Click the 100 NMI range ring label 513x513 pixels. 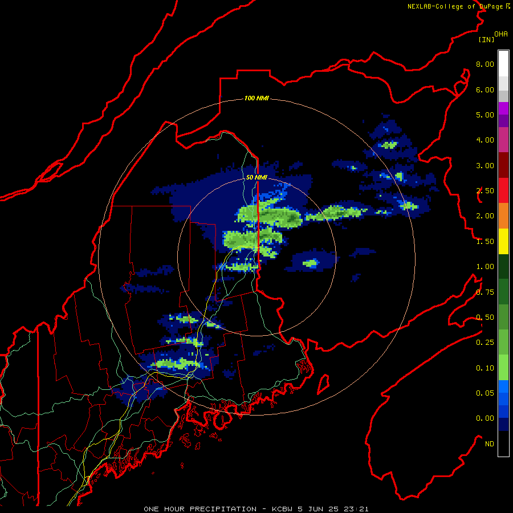coord(256,98)
